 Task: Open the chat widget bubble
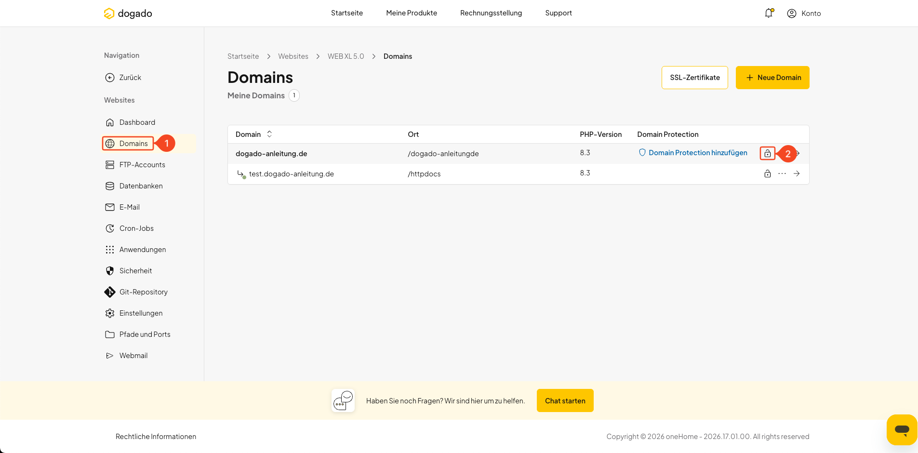(902, 429)
